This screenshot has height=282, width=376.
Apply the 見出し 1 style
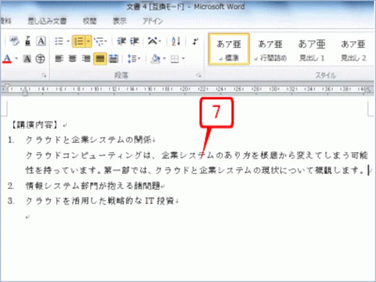pos(312,50)
